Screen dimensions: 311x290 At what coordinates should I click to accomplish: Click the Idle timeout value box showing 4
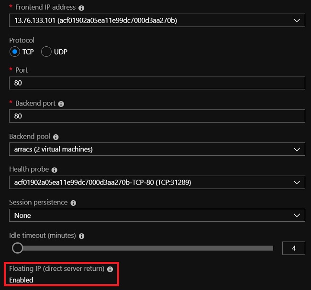pyautogui.click(x=294, y=248)
